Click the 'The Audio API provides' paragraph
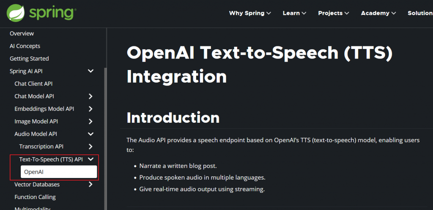The image size is (433, 210). coord(273,145)
